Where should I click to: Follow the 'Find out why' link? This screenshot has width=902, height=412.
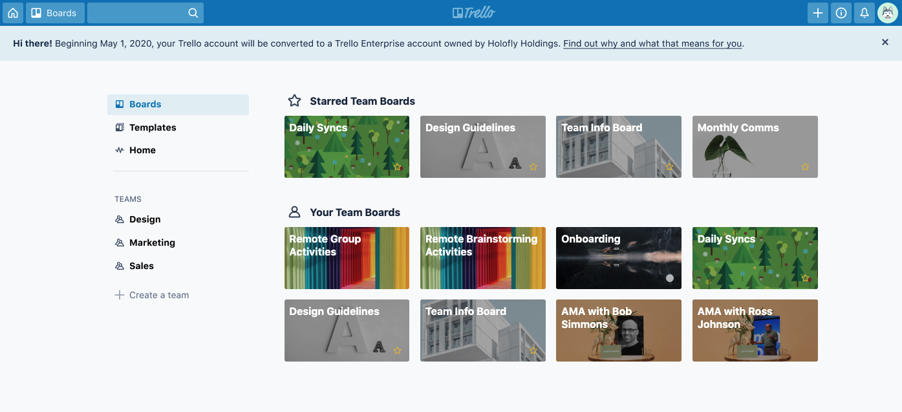(652, 44)
